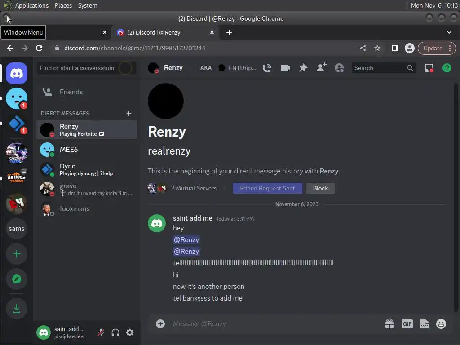The height and width of the screenshot is (345, 460).
Task: Open MEE6 server icon in sidebar
Action: coord(17,98)
